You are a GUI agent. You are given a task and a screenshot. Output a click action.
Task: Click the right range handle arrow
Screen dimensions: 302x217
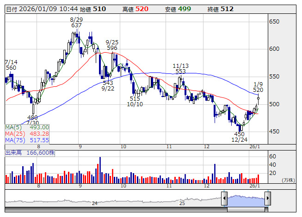click(268, 198)
